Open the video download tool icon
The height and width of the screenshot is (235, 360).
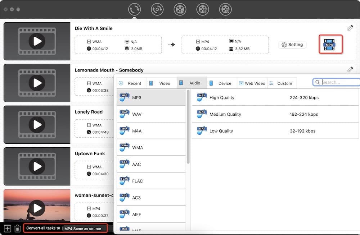tap(180, 9)
